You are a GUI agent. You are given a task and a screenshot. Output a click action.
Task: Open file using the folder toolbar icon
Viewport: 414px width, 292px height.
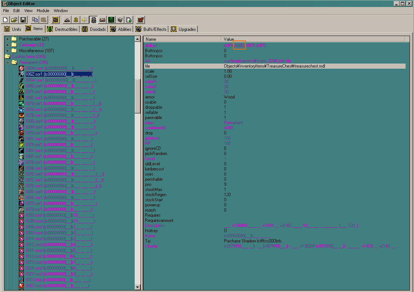pyautogui.click(x=14, y=20)
